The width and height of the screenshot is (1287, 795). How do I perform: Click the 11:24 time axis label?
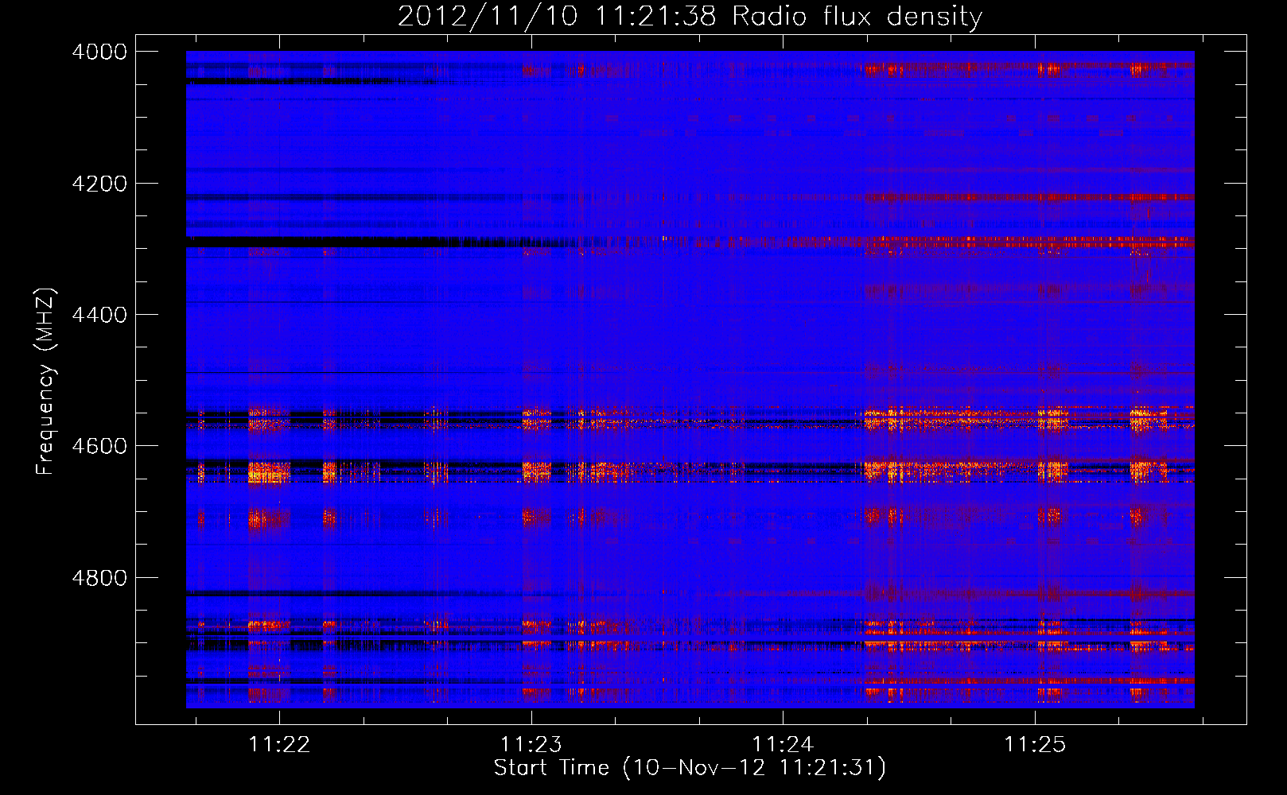(783, 745)
